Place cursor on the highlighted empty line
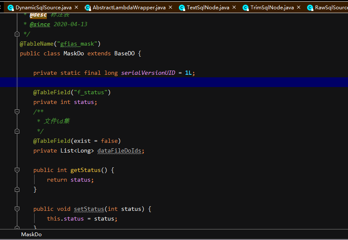Viewport: 348px width, 240px height. (169, 82)
